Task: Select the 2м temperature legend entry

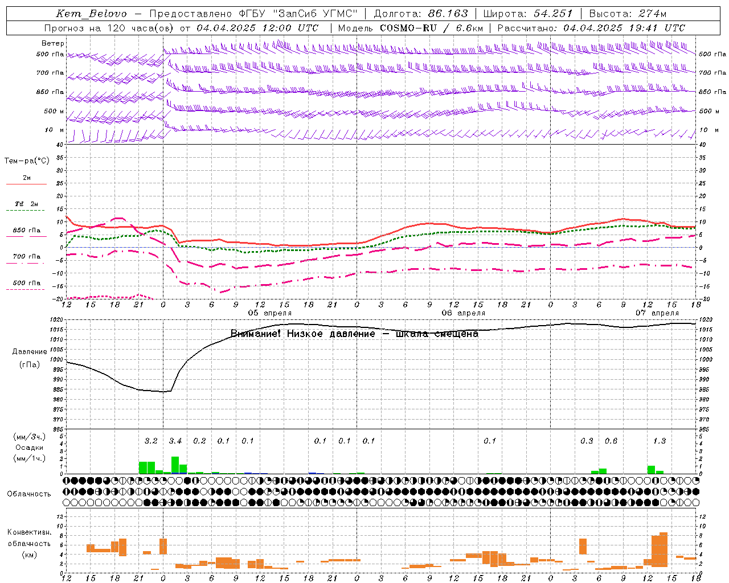Action: click(27, 178)
